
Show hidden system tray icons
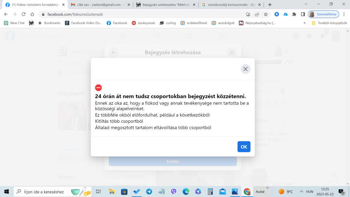(301, 192)
